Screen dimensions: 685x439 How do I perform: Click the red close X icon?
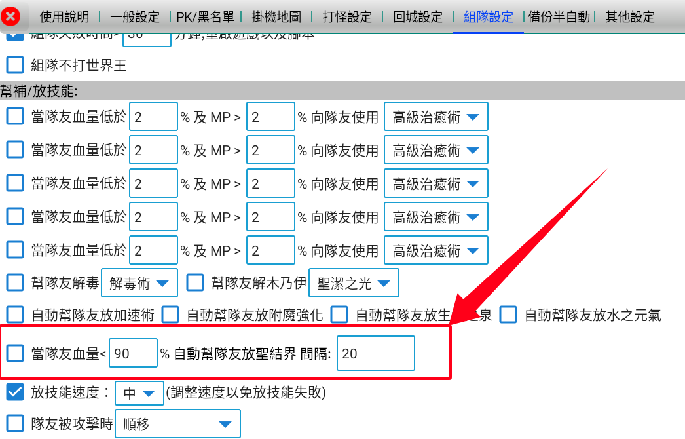click(12, 16)
